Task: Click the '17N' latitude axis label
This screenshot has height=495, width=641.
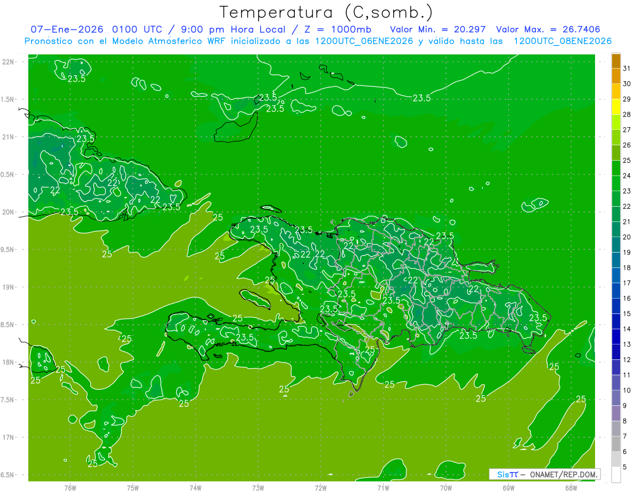Action: pos(9,437)
